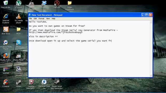Viewport: 166px width, 93px height.
Task: Select the DAEMON Tools Lite icon
Action: (x=44, y=84)
